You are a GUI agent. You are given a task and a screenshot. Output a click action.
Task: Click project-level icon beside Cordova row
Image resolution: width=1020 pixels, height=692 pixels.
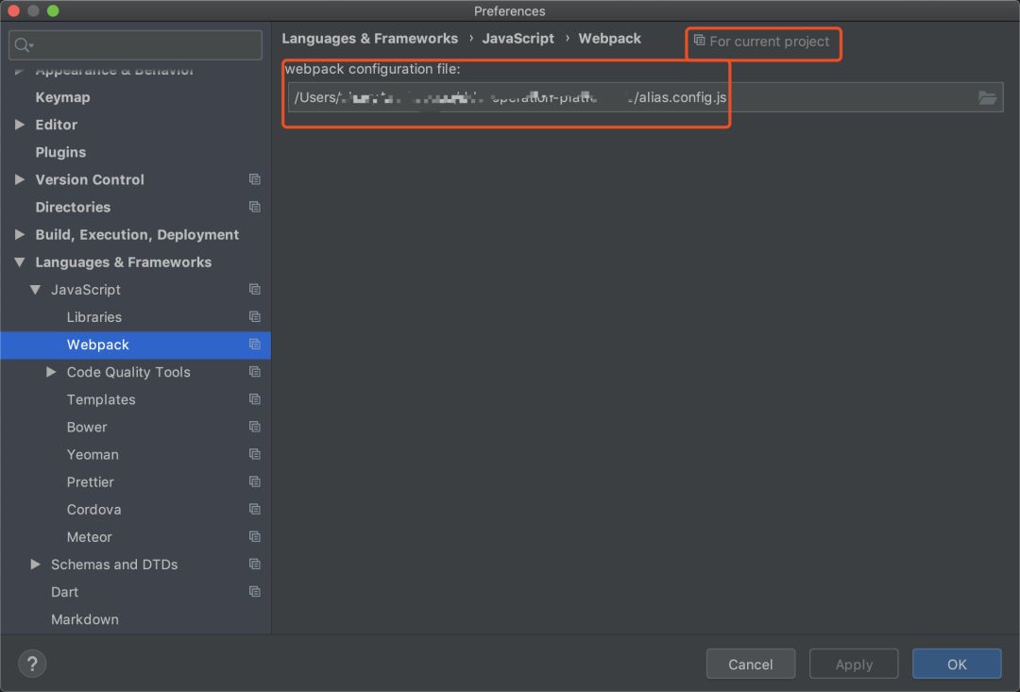pos(254,509)
